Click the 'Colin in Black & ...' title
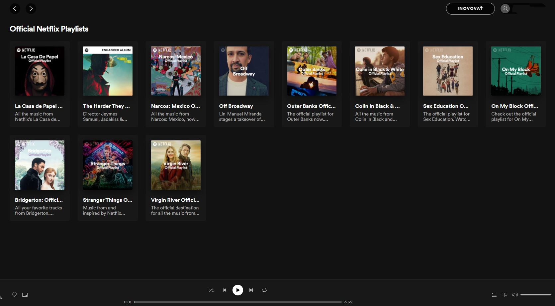555x306 pixels. click(x=378, y=106)
